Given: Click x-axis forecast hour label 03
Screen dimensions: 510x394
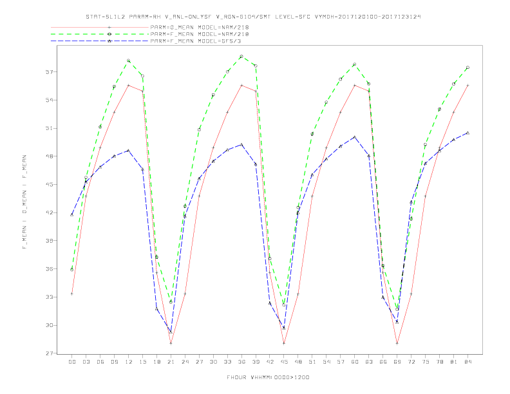Looking at the screenshot, I should coord(86,362).
